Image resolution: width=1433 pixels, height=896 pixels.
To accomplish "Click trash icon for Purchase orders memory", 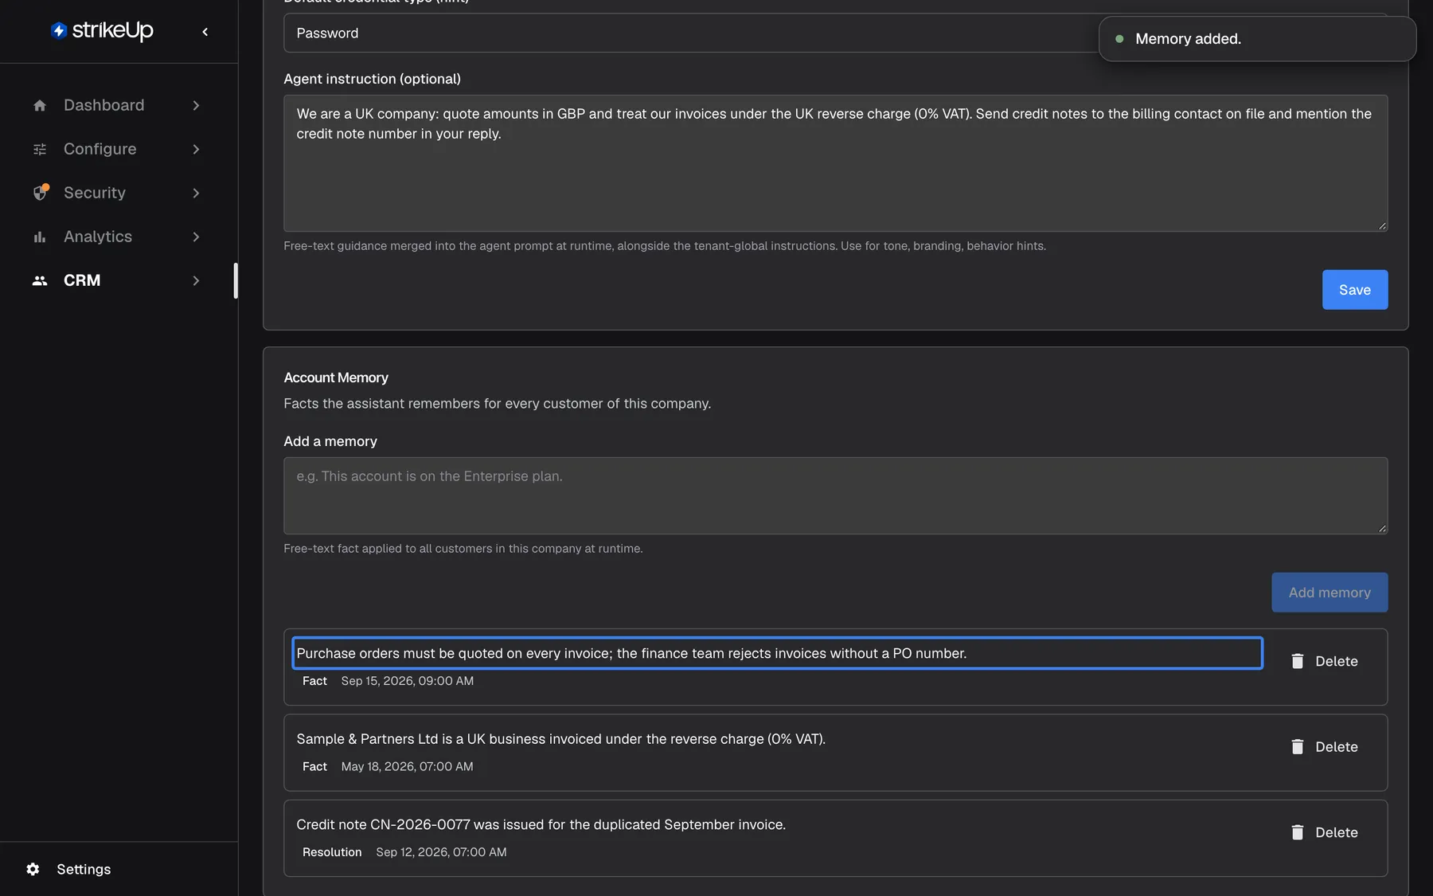I will [1298, 661].
